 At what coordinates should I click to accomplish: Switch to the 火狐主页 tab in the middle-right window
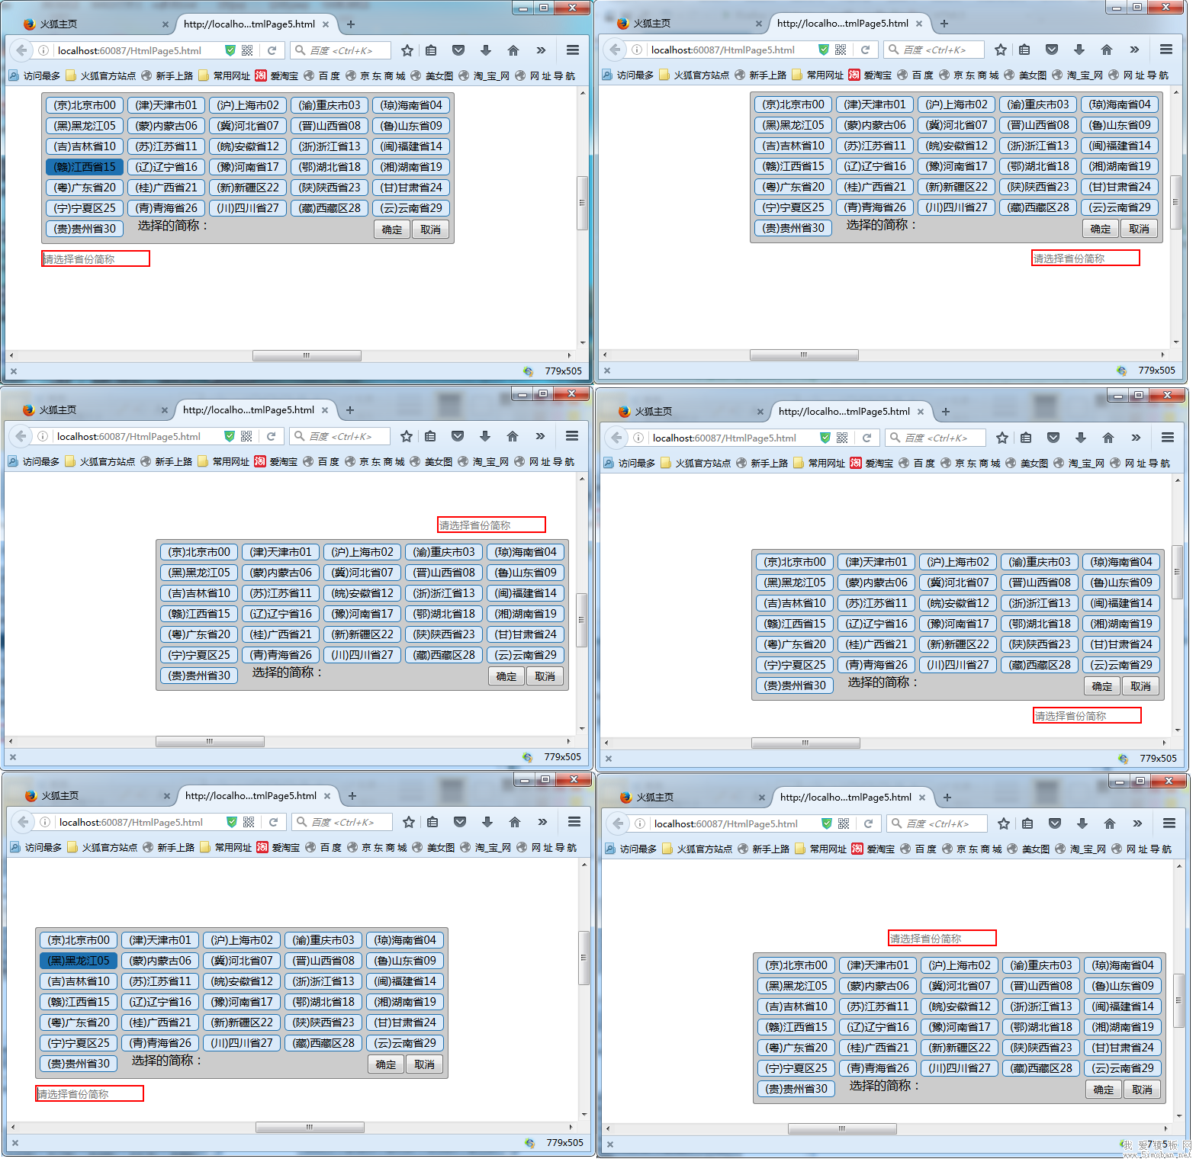pyautogui.click(x=654, y=412)
